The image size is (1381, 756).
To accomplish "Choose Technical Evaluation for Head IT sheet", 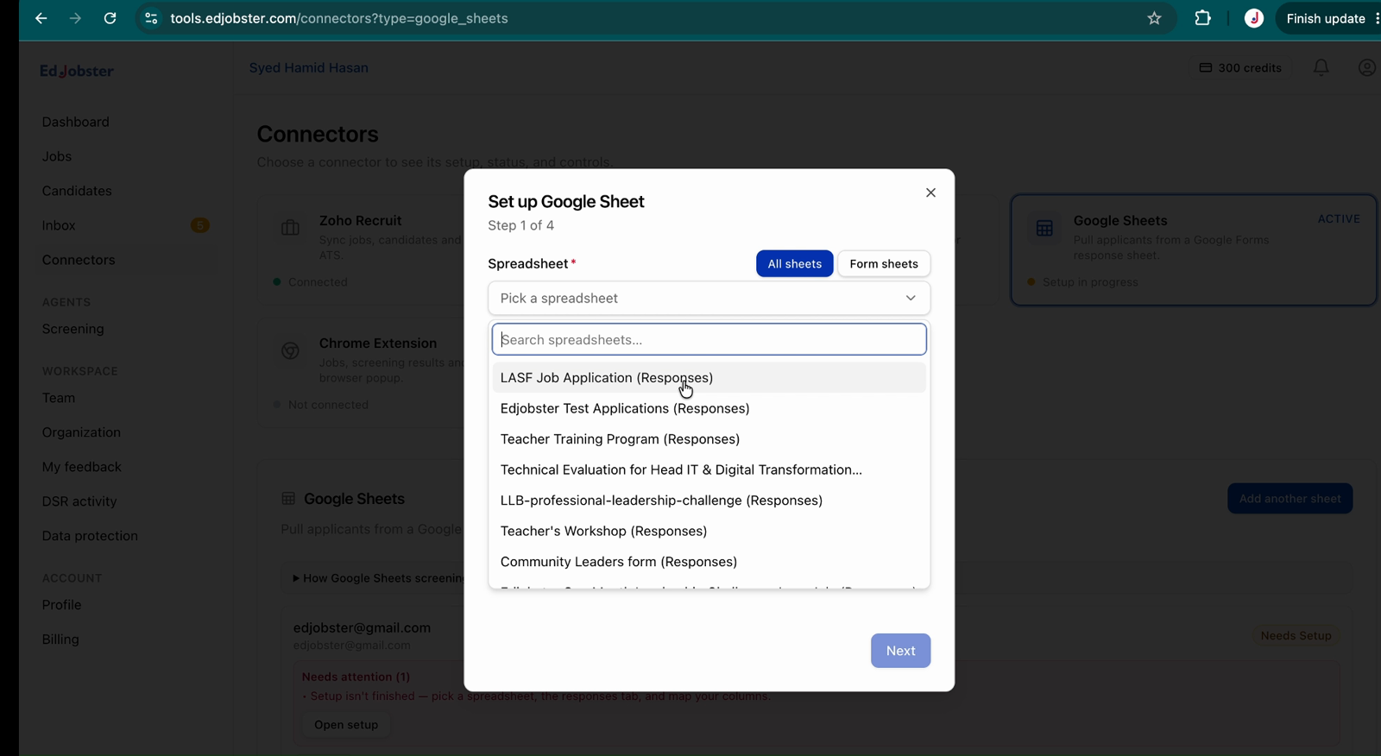I will coord(709,469).
